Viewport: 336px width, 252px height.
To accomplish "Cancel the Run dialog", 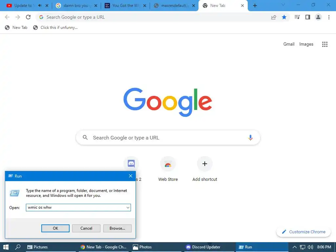I will pos(86,228).
